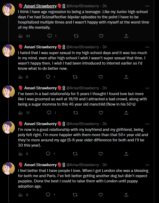Share the tweet about London and Paris
Screen dimensions: 159x203
(126, 195)
